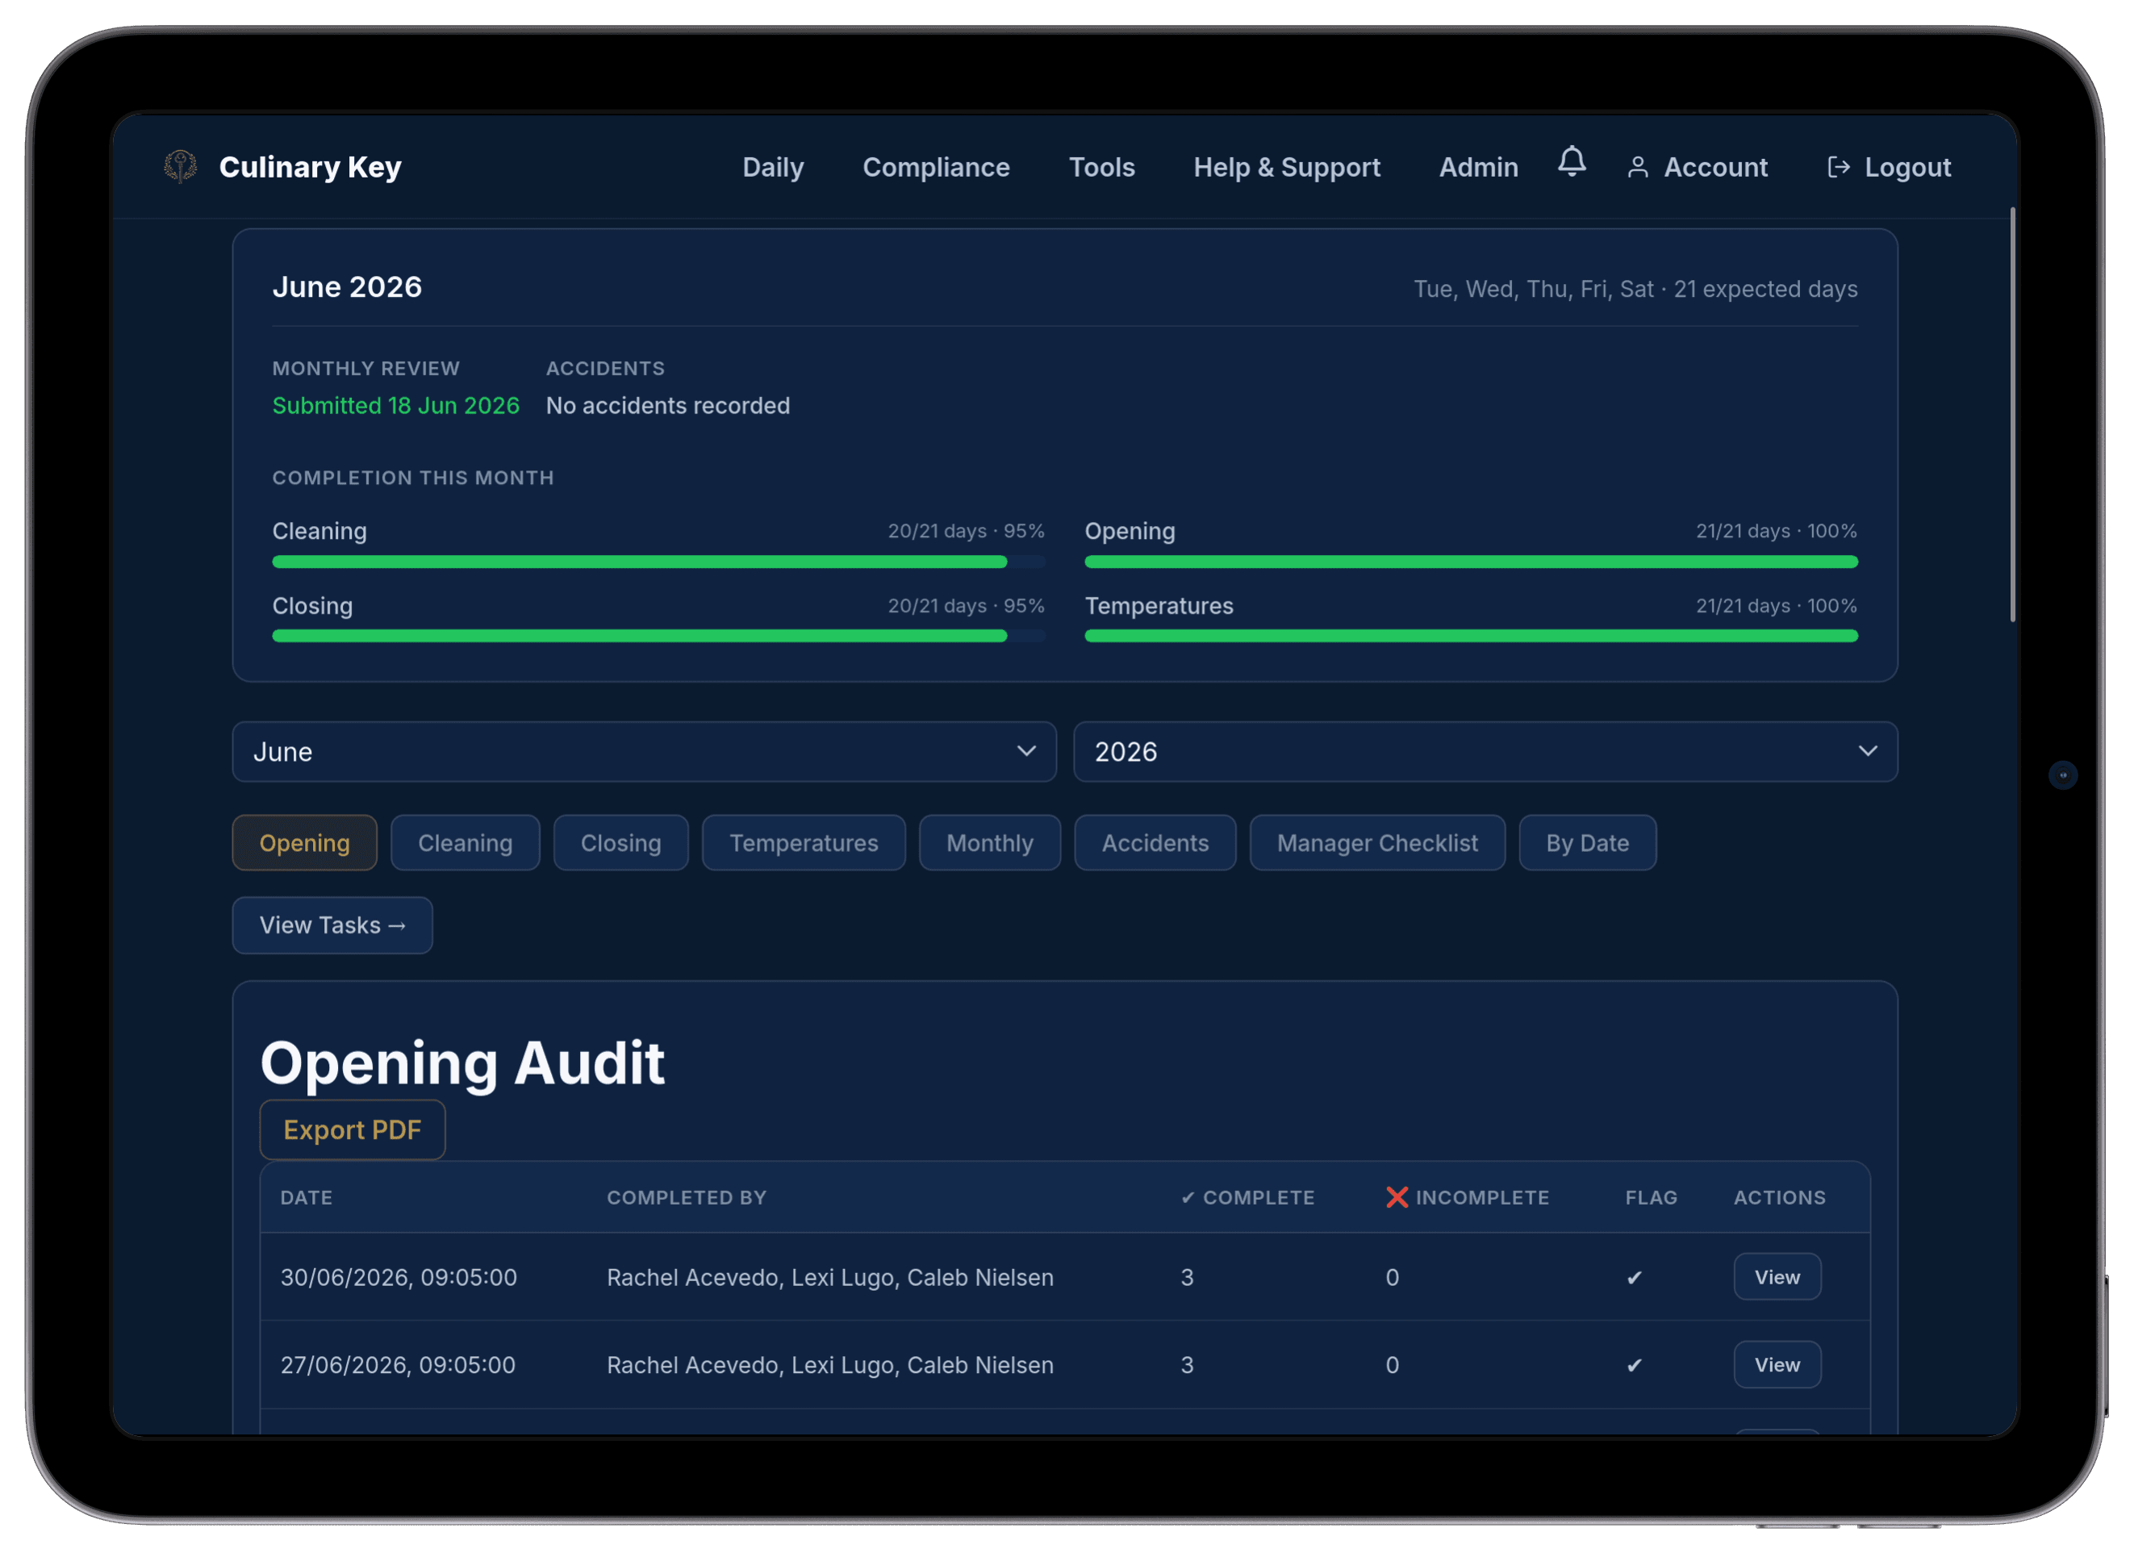This screenshot has height=1549, width=2130.
Task: Click the Flag column header
Action: [1651, 1196]
